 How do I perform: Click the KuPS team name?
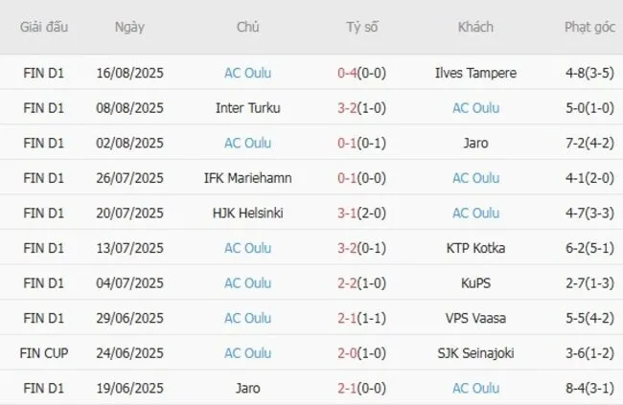pyautogui.click(x=475, y=283)
